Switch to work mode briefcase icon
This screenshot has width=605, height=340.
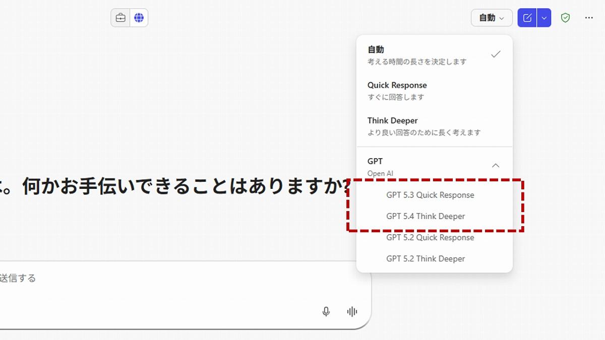(120, 18)
